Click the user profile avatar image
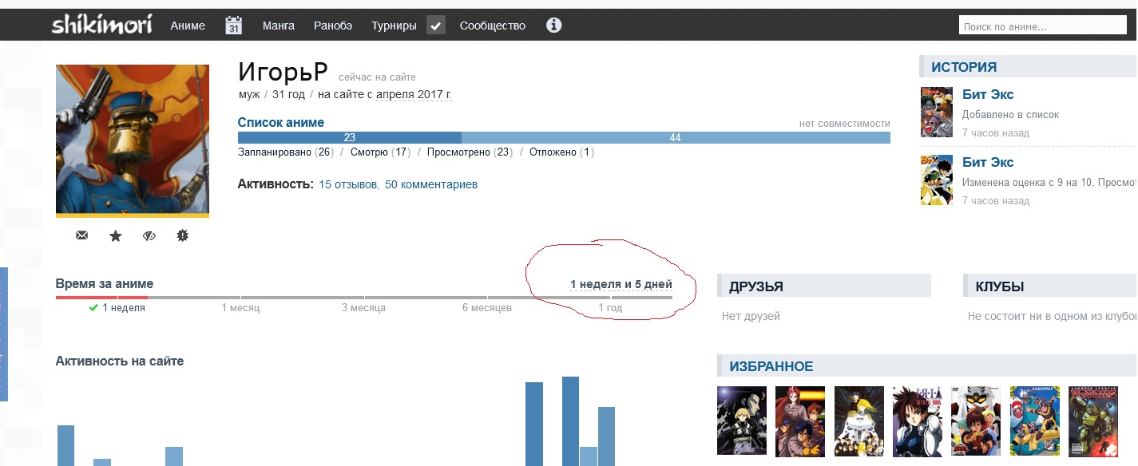Screen dimensions: 1138x466 133,139
